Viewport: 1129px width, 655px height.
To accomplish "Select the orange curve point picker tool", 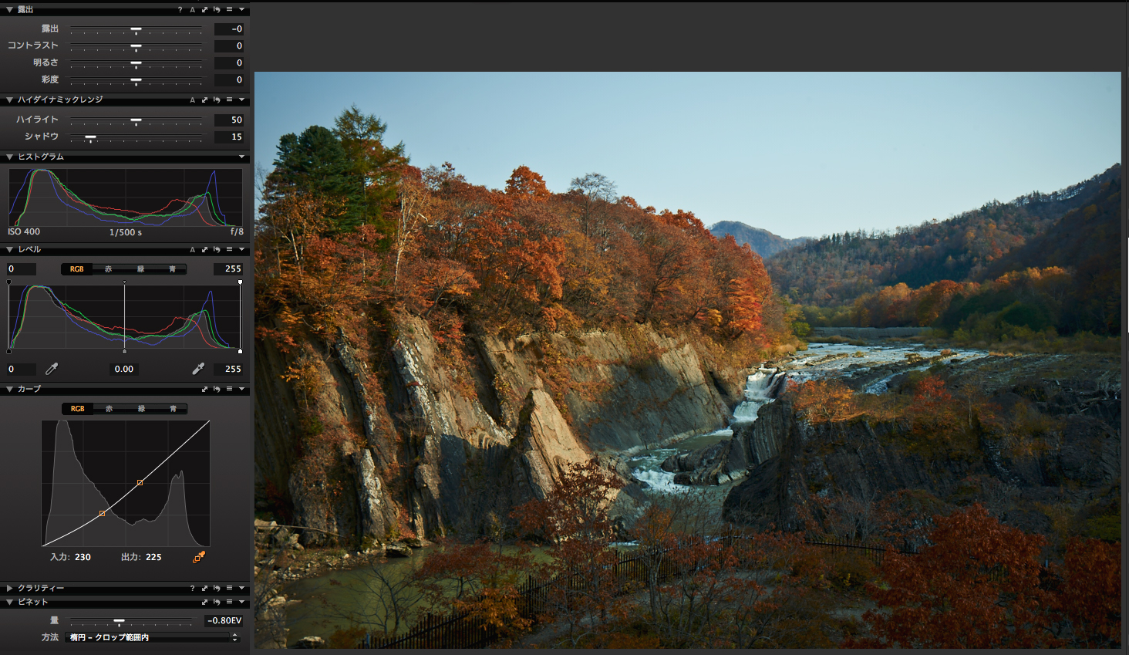I will pyautogui.click(x=199, y=557).
